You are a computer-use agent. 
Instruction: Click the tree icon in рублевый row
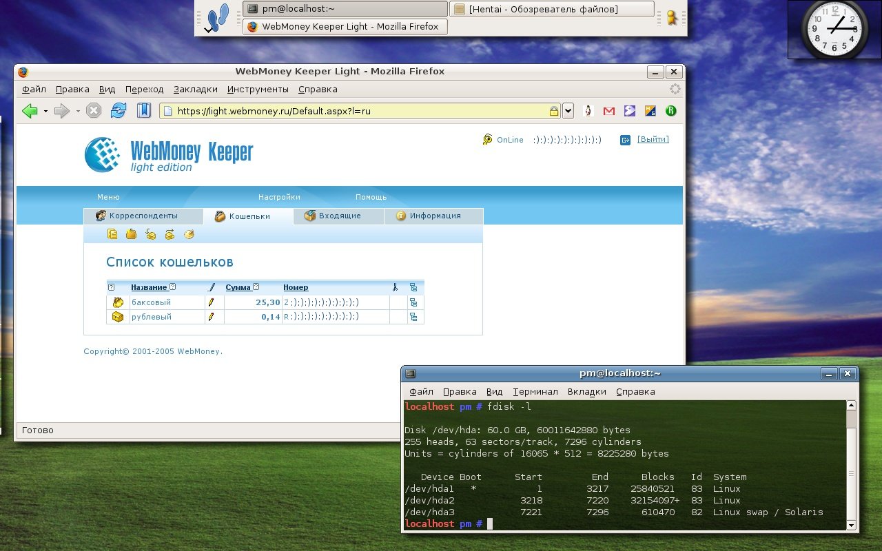pyautogui.click(x=413, y=317)
